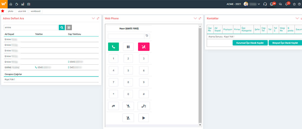Open call history next to dial input

(x=147, y=36)
